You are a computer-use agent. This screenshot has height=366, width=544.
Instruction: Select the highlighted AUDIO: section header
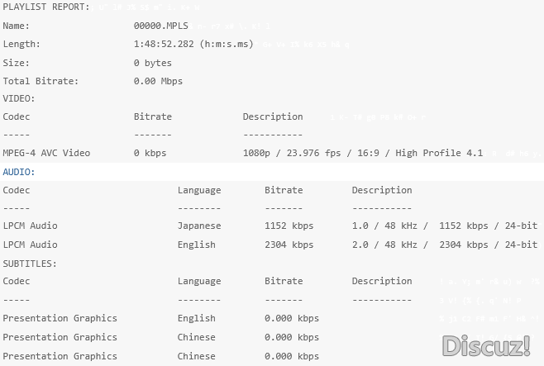pyautogui.click(x=19, y=172)
